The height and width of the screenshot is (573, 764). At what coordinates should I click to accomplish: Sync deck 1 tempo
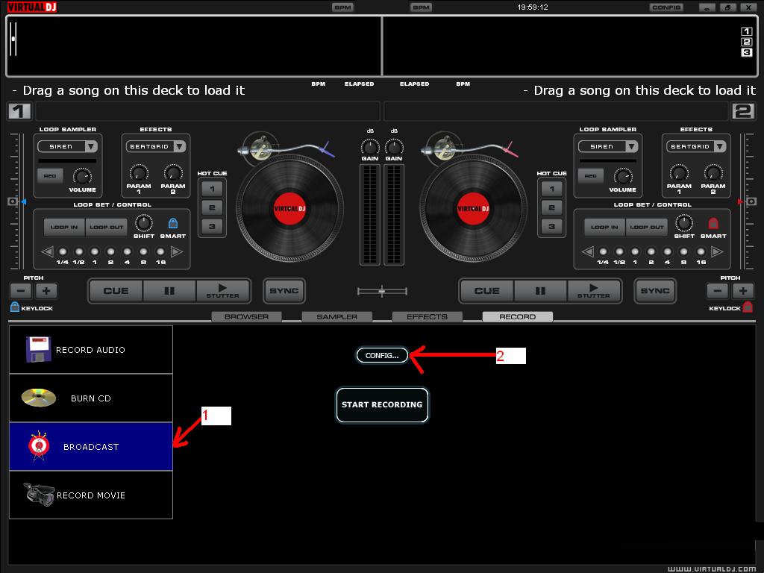pyautogui.click(x=284, y=291)
